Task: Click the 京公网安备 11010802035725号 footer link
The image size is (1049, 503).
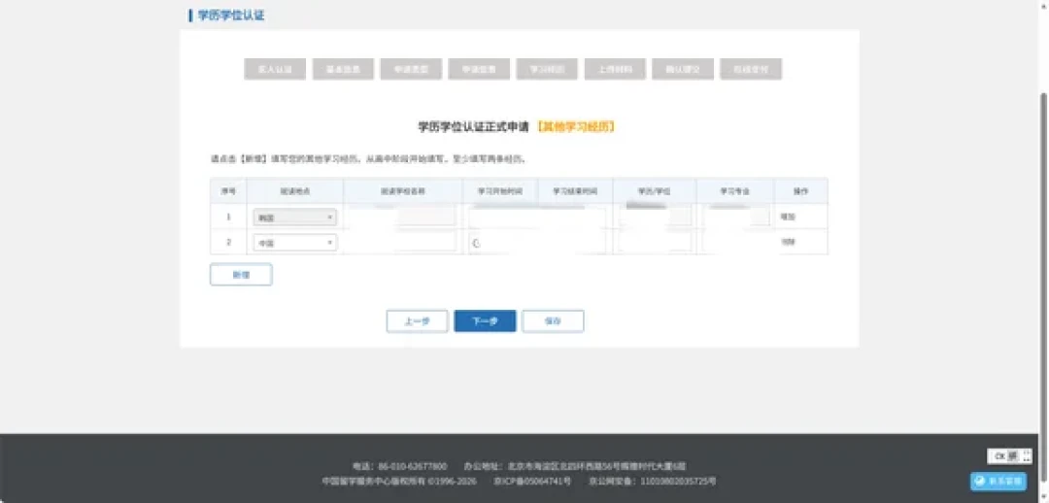Action: [653, 481]
